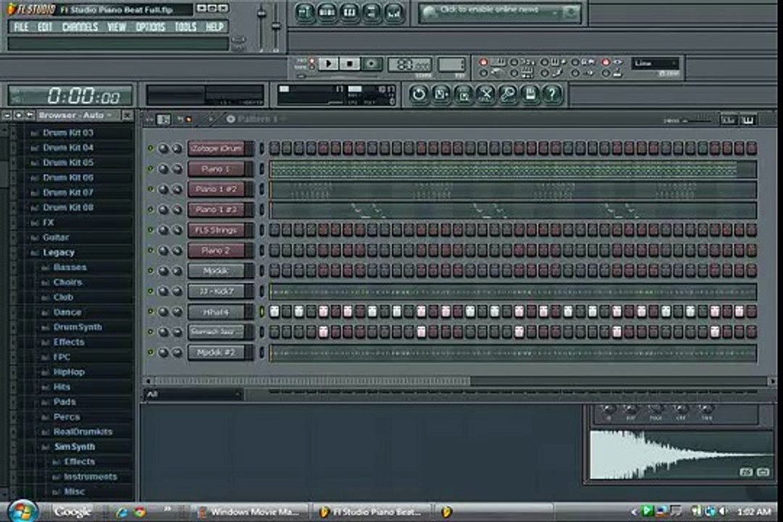Activate first step of the FLS Strings row
783x522 pixels.
(274, 231)
